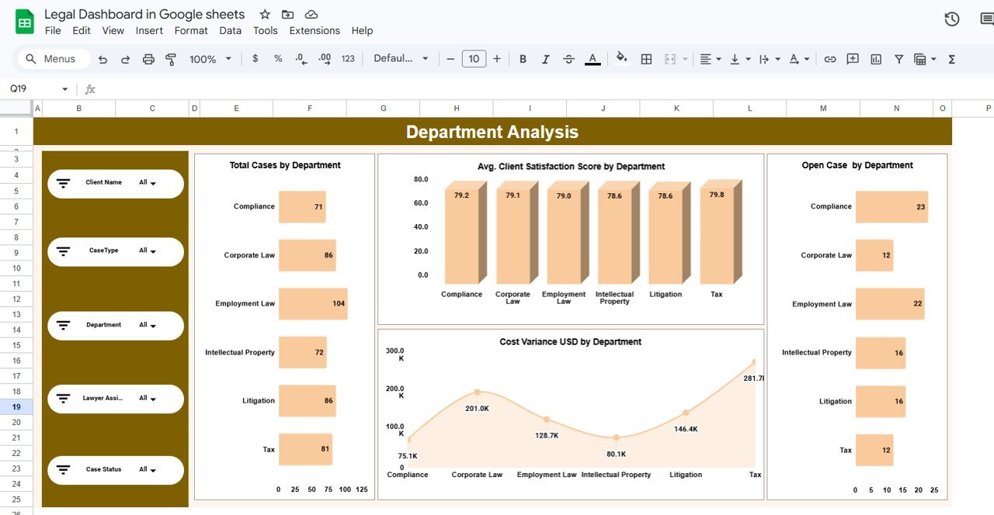This screenshot has height=515, width=994.
Task: Open the Extensions menu
Action: 314,30
